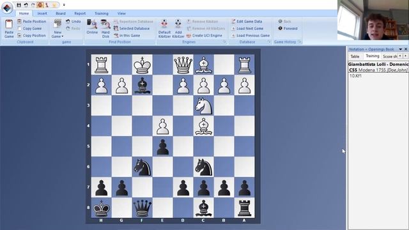Select the black knight on f6
Viewport: 409px width, 230px height.
(142, 167)
